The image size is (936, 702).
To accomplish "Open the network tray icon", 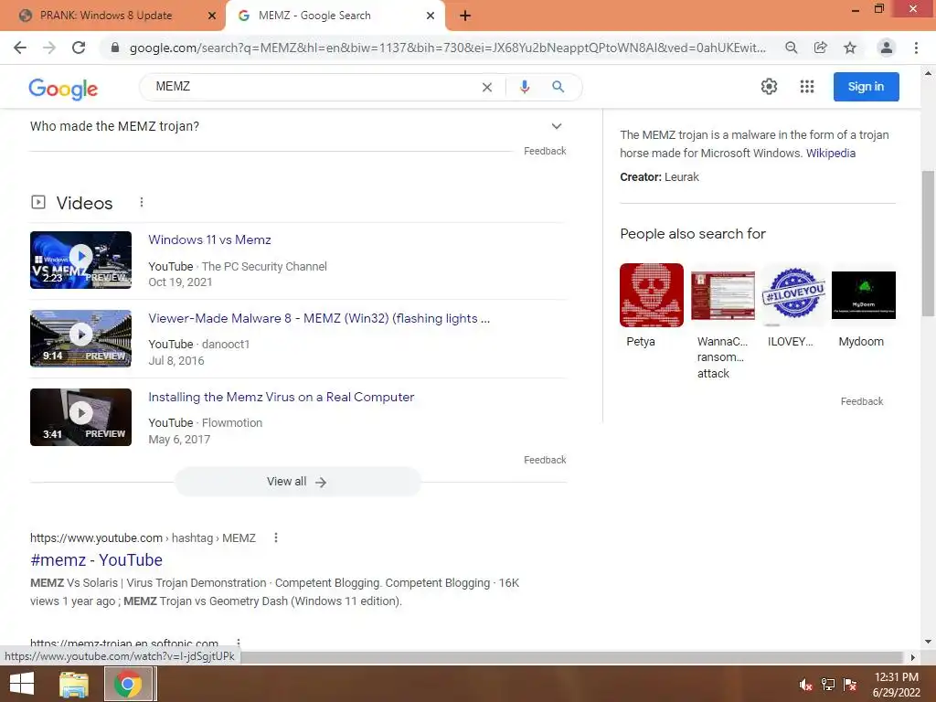I will click(828, 685).
